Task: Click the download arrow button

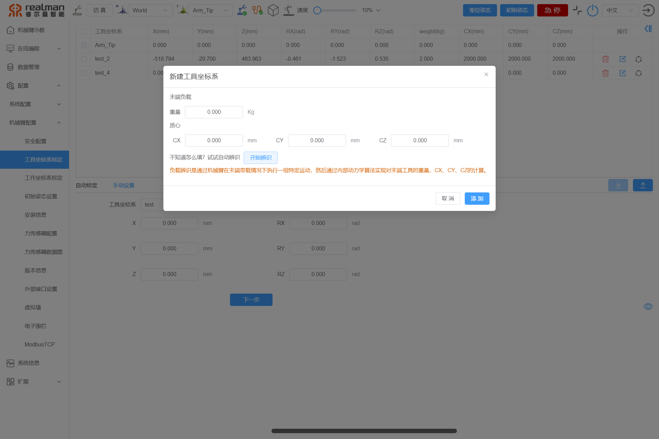Action: tap(618, 185)
